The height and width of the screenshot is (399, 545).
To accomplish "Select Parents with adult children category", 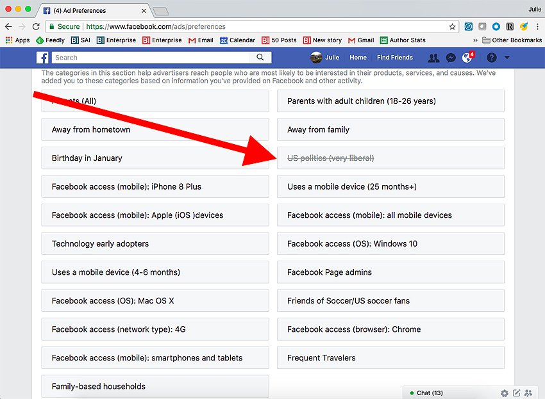I will click(x=390, y=101).
